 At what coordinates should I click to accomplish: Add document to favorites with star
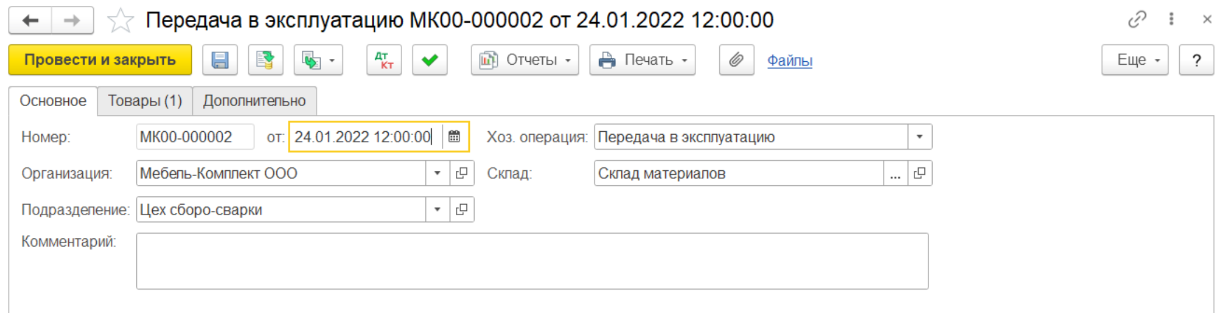(121, 20)
